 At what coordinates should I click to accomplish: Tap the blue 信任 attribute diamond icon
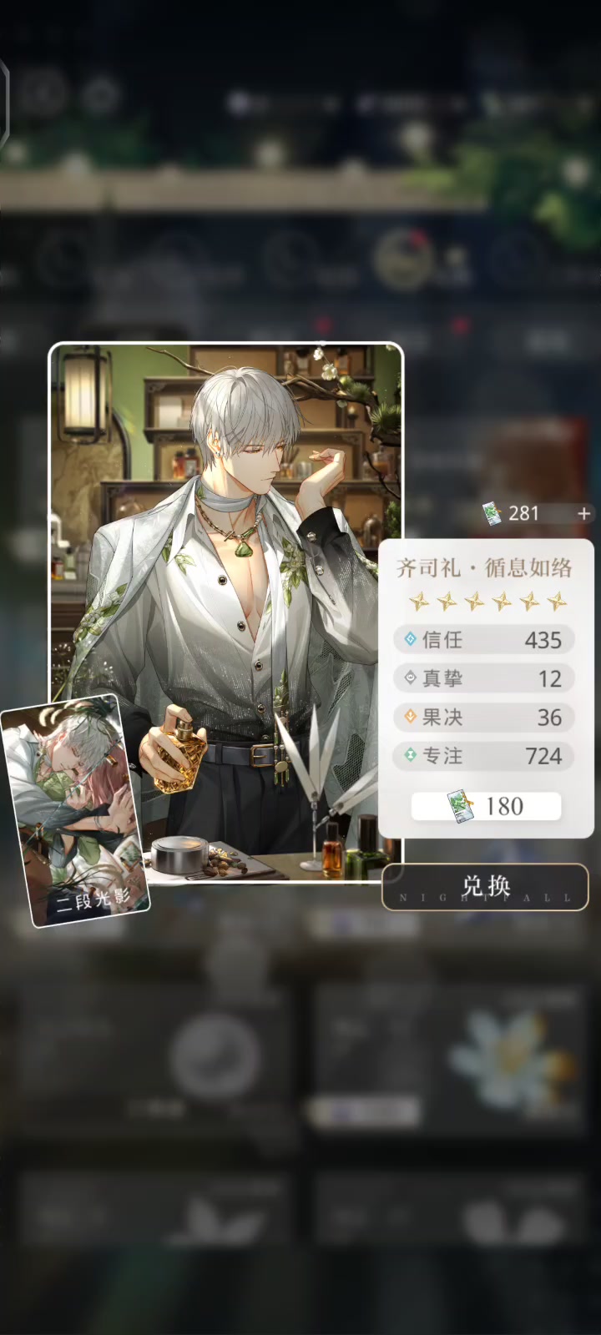(x=410, y=639)
